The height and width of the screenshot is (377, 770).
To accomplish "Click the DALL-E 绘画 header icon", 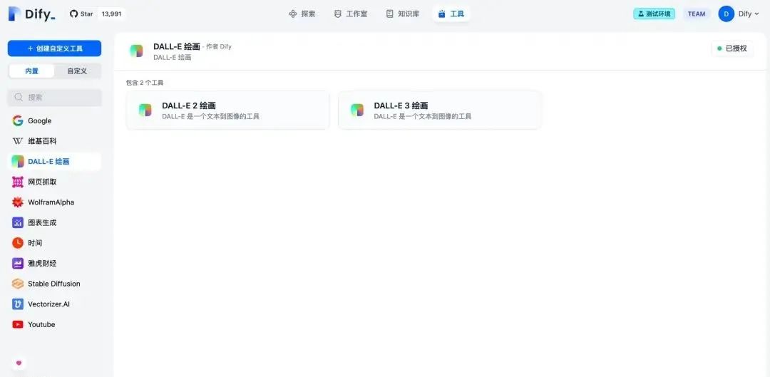I will (x=136, y=51).
